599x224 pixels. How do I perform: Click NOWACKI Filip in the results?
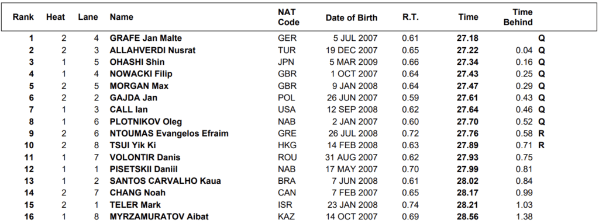(140, 74)
